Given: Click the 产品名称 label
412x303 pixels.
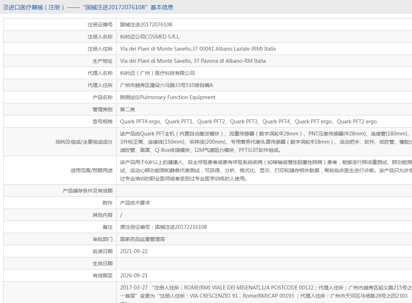Looking at the screenshot, I should pos(102,97).
